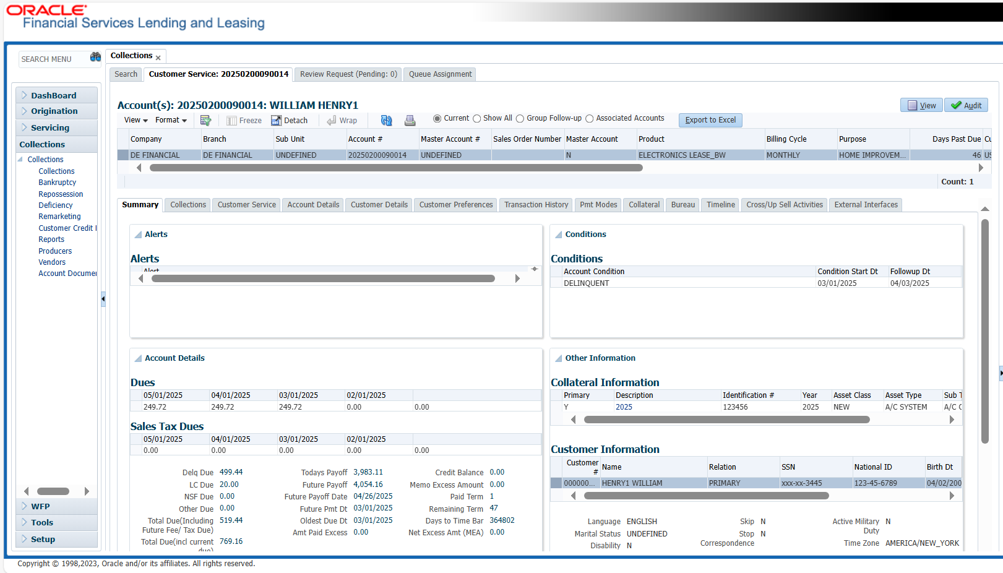Screen dimensions: 1003x573
Task: Open the Remarketing link in the navigation tree
Action: [59, 217]
